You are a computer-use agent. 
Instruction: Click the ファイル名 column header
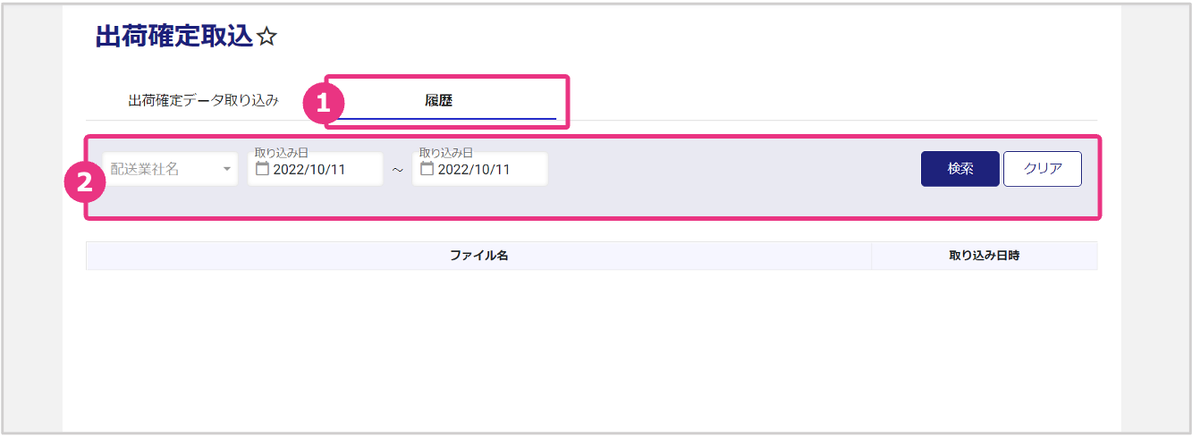pos(478,256)
